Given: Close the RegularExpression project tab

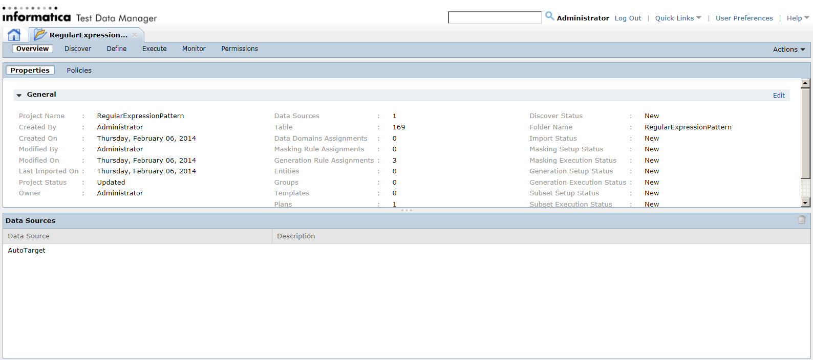Looking at the screenshot, I should click(x=135, y=35).
